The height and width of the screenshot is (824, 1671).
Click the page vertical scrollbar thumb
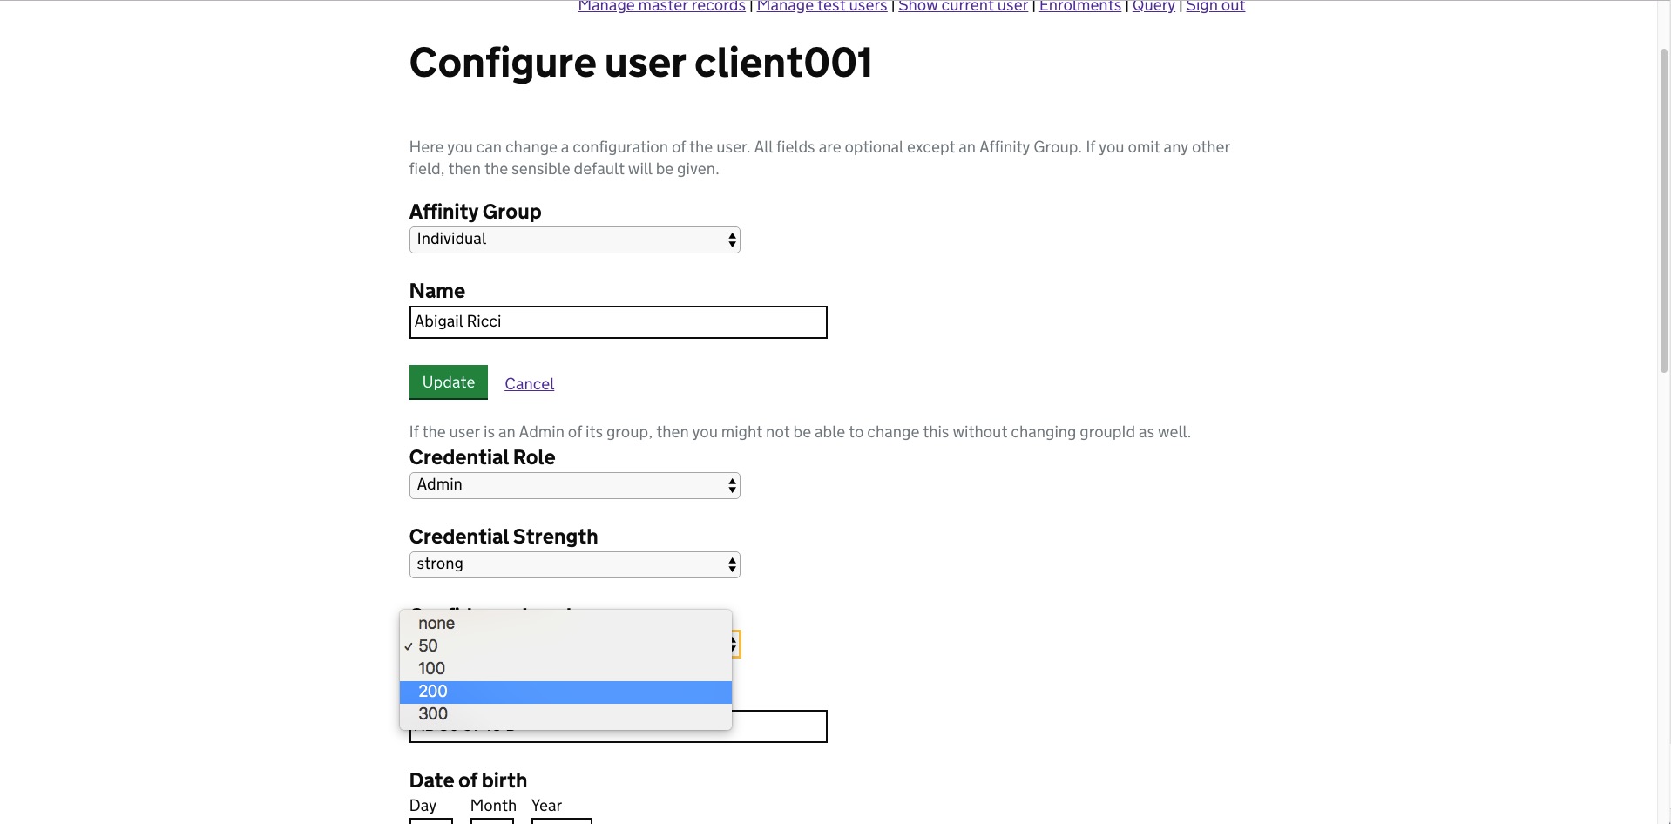pyautogui.click(x=1663, y=211)
